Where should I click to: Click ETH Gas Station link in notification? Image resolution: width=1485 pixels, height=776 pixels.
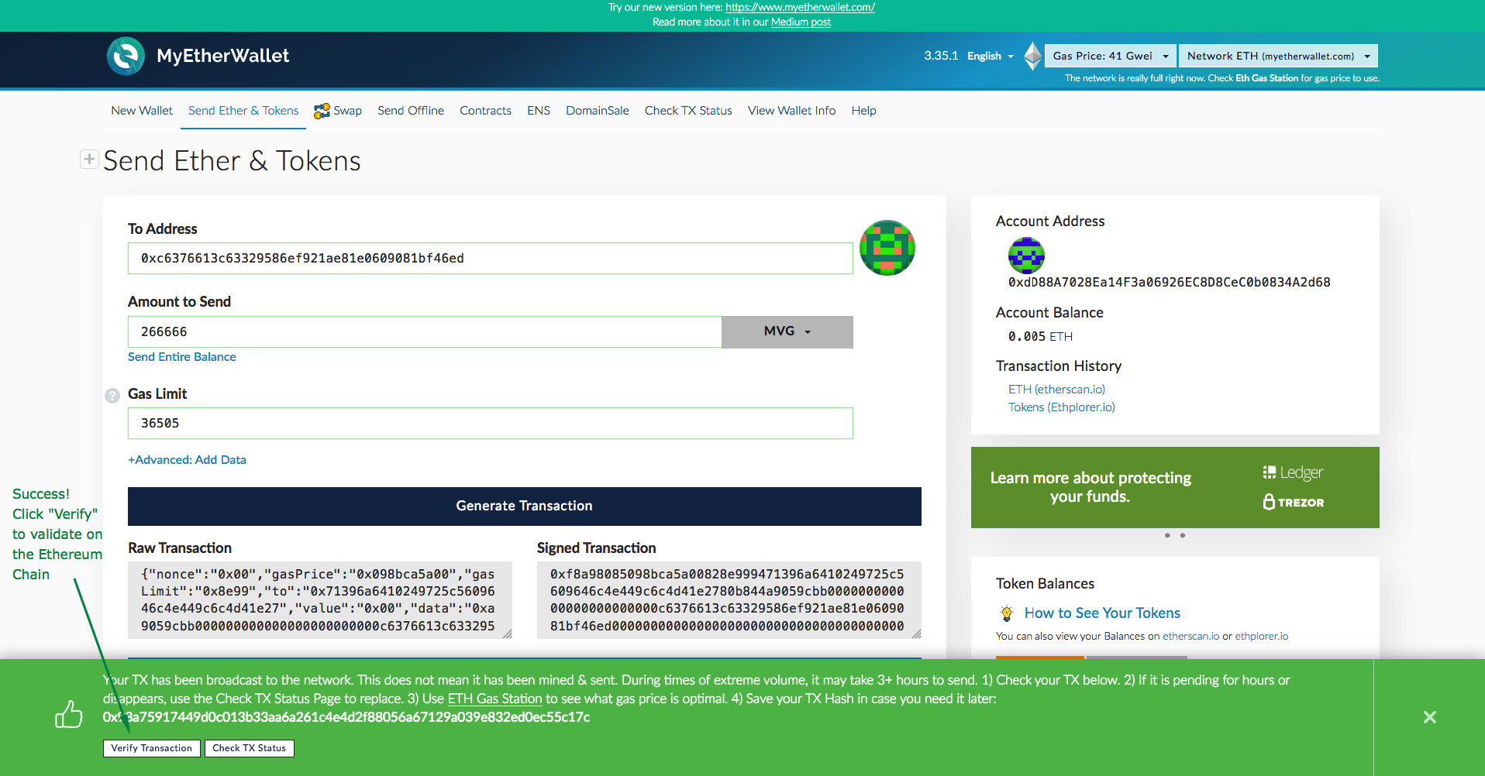[x=495, y=699]
